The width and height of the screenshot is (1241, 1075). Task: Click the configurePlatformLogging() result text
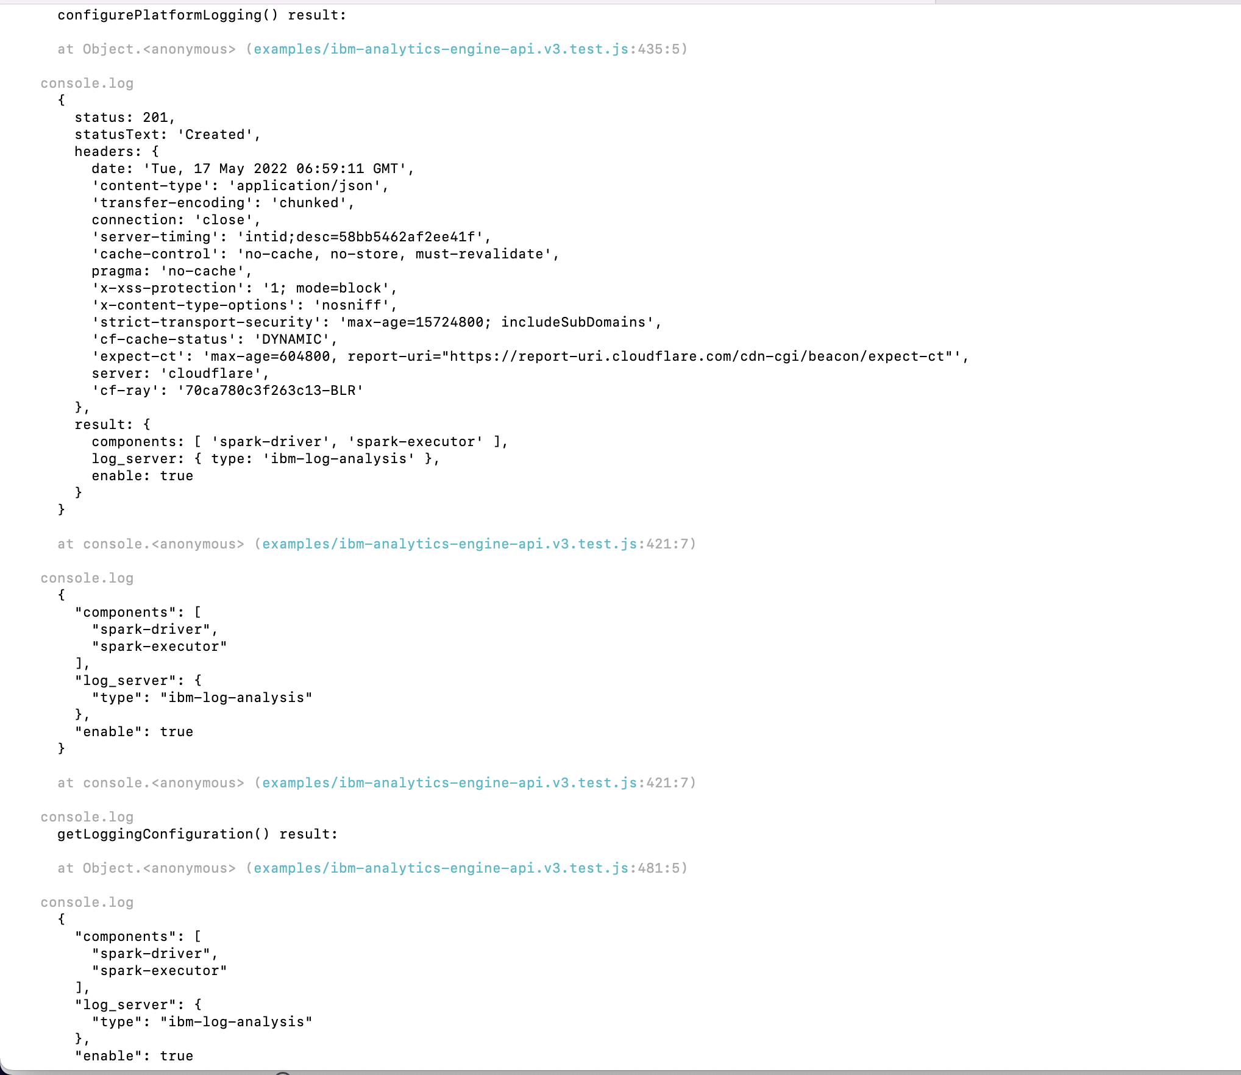pyautogui.click(x=201, y=15)
